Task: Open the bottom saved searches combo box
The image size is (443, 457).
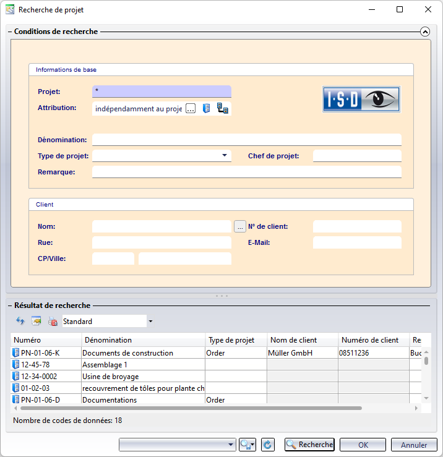Action: [x=177, y=445]
